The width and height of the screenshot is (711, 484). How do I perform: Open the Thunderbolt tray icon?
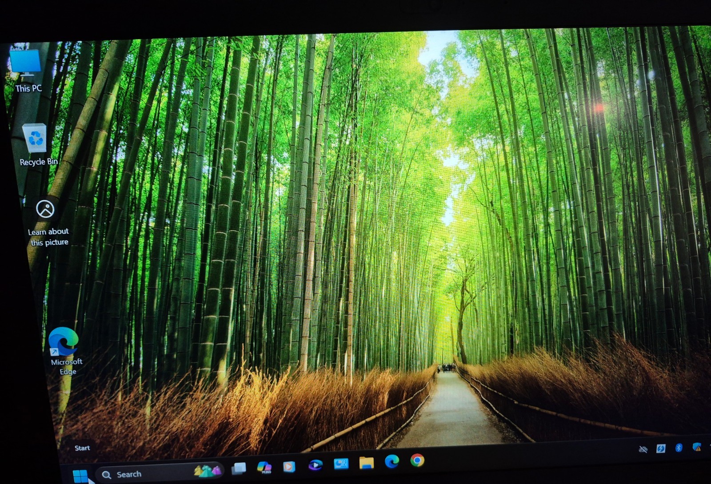point(661,448)
